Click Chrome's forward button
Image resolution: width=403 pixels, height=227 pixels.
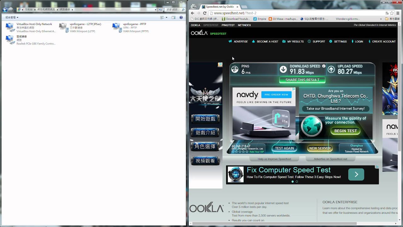pyautogui.click(x=199, y=13)
